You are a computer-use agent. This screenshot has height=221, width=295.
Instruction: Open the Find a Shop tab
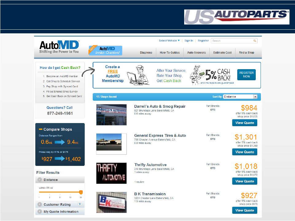[246, 53]
